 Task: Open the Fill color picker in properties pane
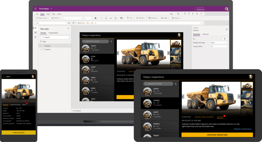225,39
